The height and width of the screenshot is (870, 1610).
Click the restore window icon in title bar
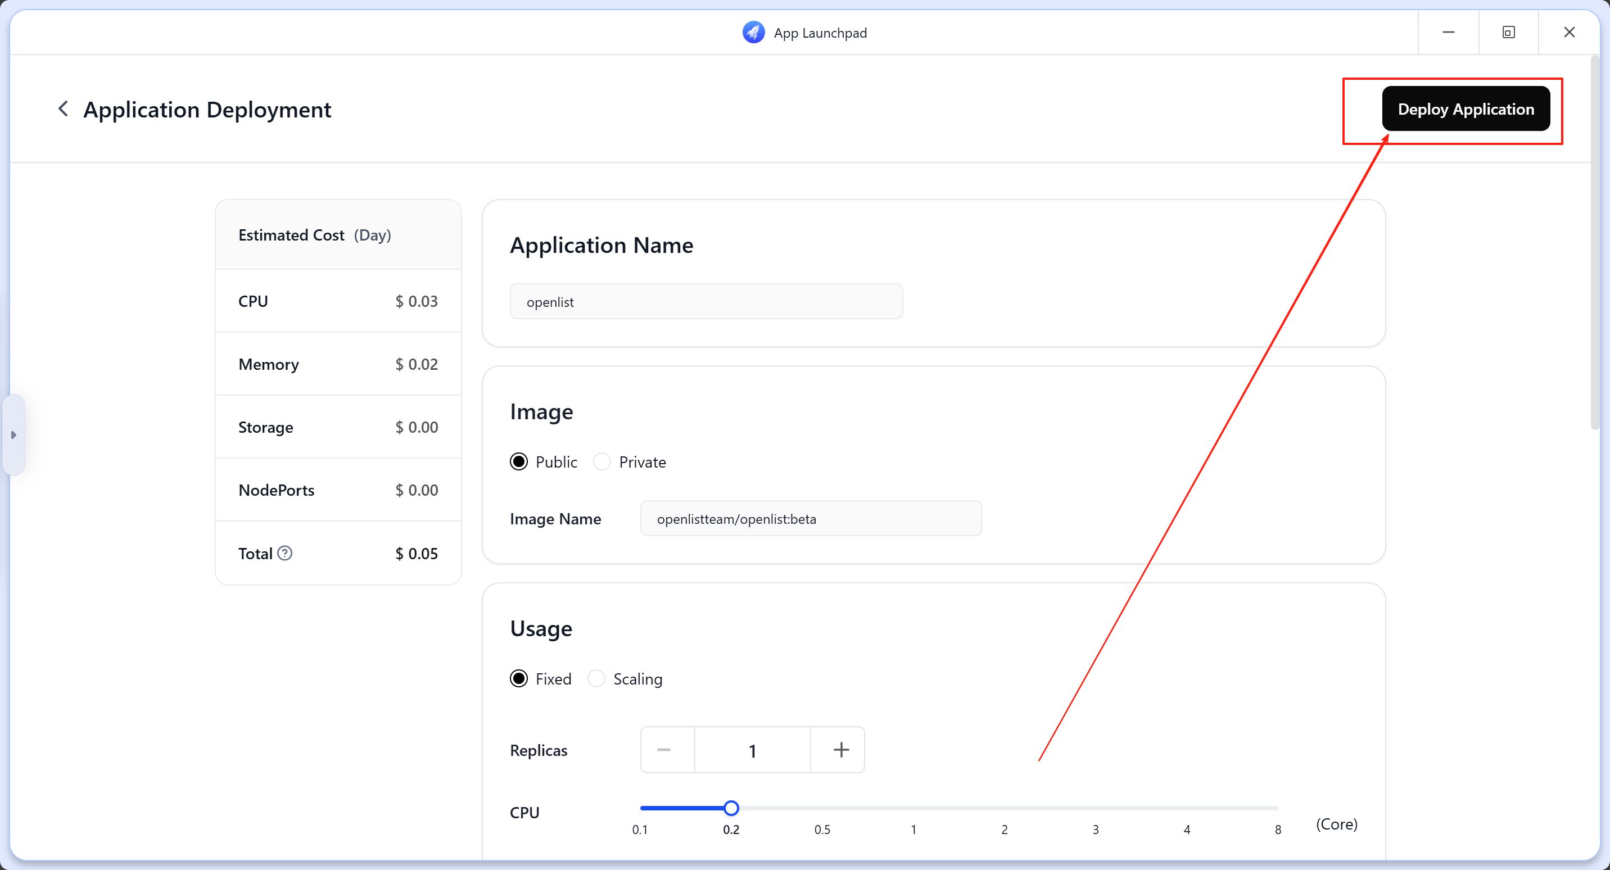(x=1509, y=32)
